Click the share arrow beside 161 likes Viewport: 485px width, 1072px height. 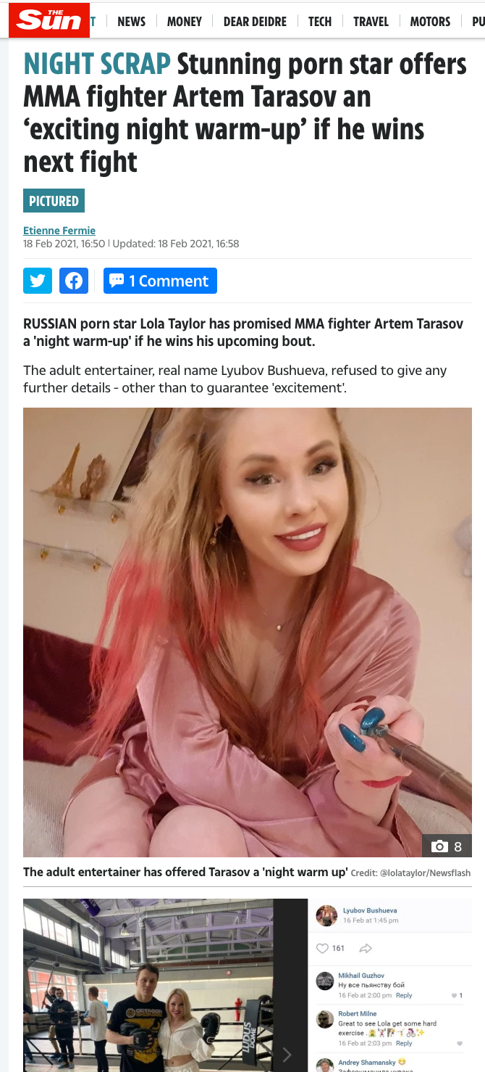tap(366, 948)
